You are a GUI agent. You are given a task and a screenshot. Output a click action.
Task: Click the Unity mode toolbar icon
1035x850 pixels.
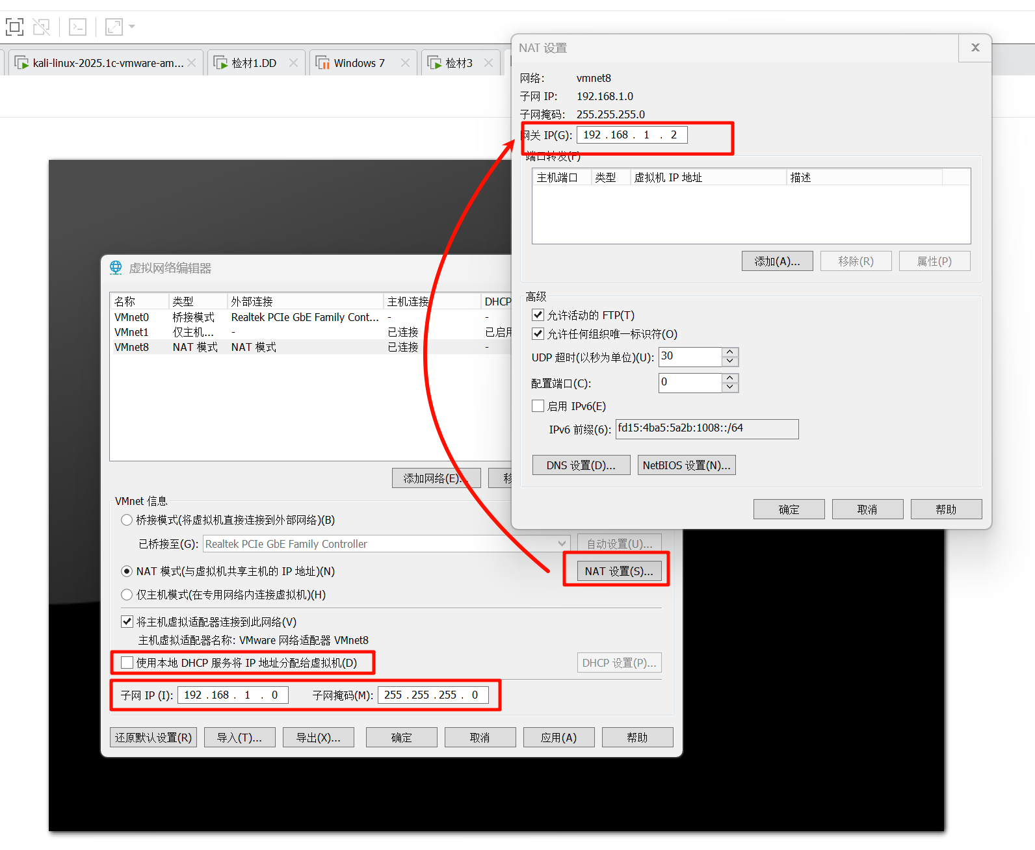coord(42,27)
